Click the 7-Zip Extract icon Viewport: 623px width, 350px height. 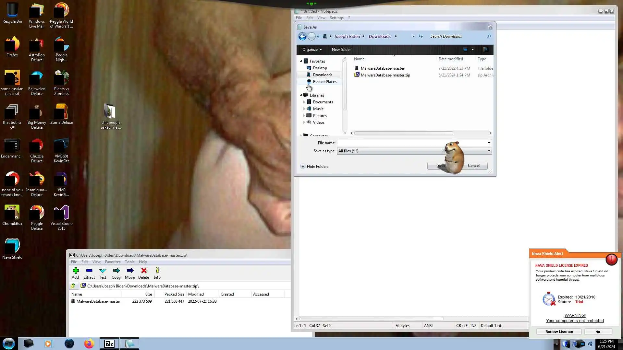pyautogui.click(x=89, y=273)
